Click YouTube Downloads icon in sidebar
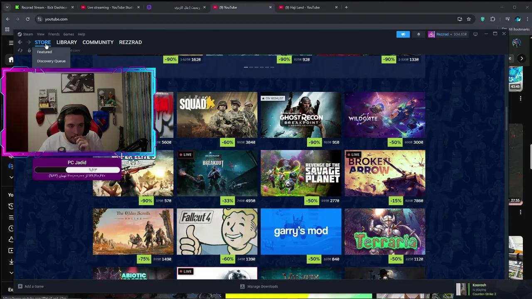The image size is (532, 299). tap(11, 262)
